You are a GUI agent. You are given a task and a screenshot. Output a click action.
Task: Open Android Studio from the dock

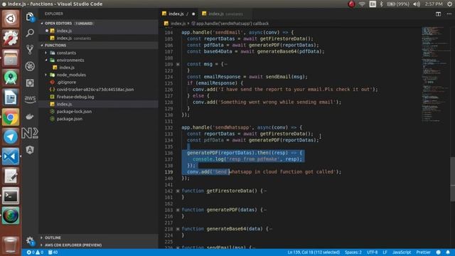(11, 78)
